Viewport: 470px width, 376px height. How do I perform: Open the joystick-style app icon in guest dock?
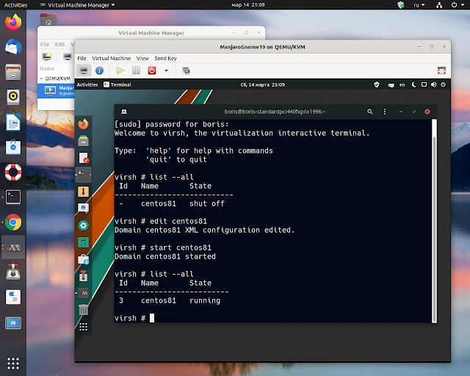(x=83, y=276)
